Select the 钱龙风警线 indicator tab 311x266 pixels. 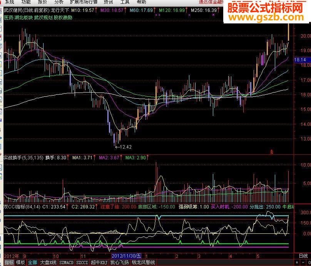[143, 263]
